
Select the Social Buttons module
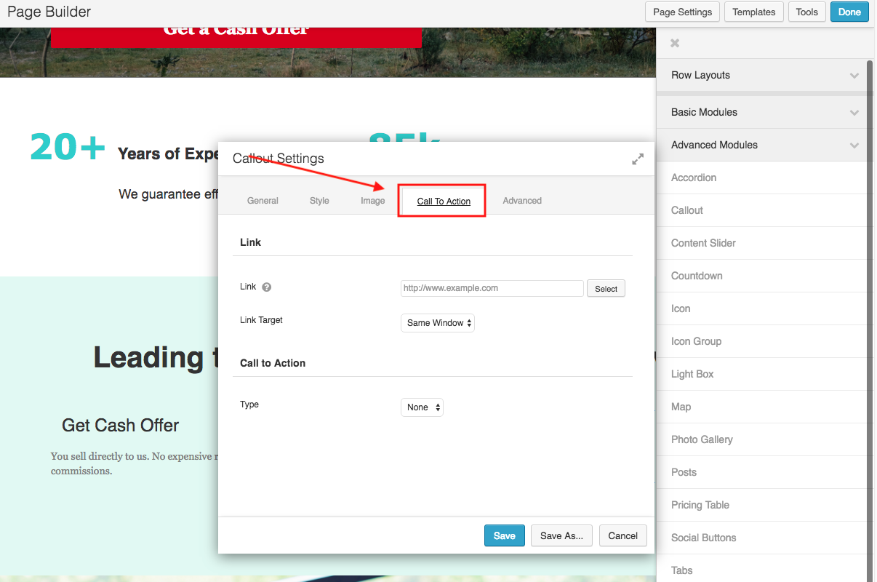(762, 538)
